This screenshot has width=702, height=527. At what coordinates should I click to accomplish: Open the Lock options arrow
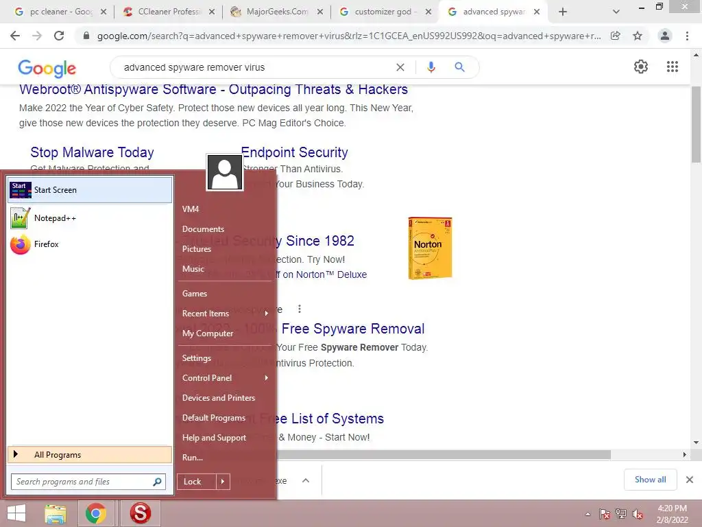223,482
